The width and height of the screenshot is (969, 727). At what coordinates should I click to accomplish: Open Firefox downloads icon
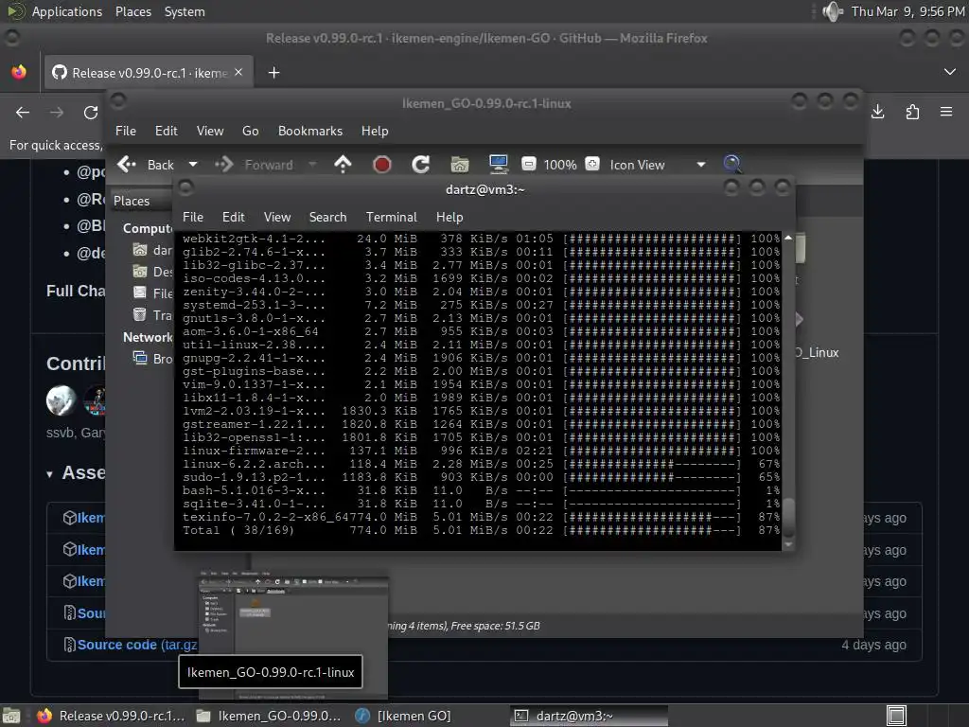tap(877, 112)
